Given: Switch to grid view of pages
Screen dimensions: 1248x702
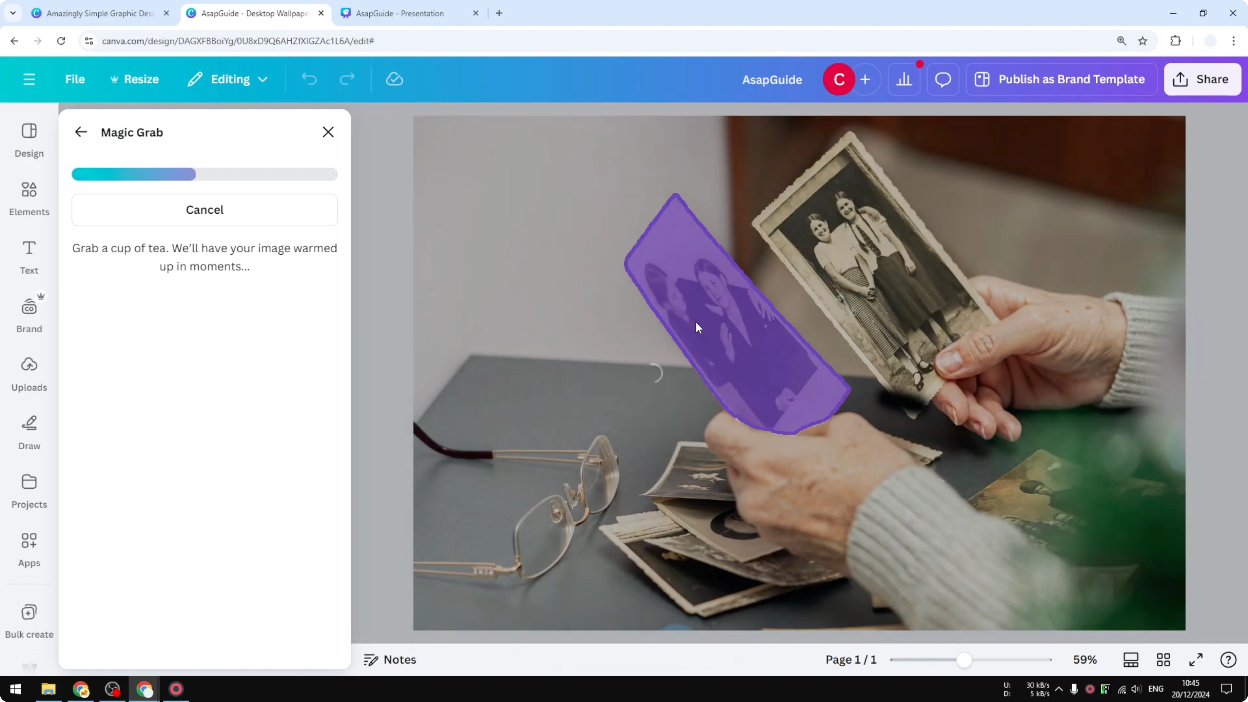Looking at the screenshot, I should click(x=1164, y=659).
